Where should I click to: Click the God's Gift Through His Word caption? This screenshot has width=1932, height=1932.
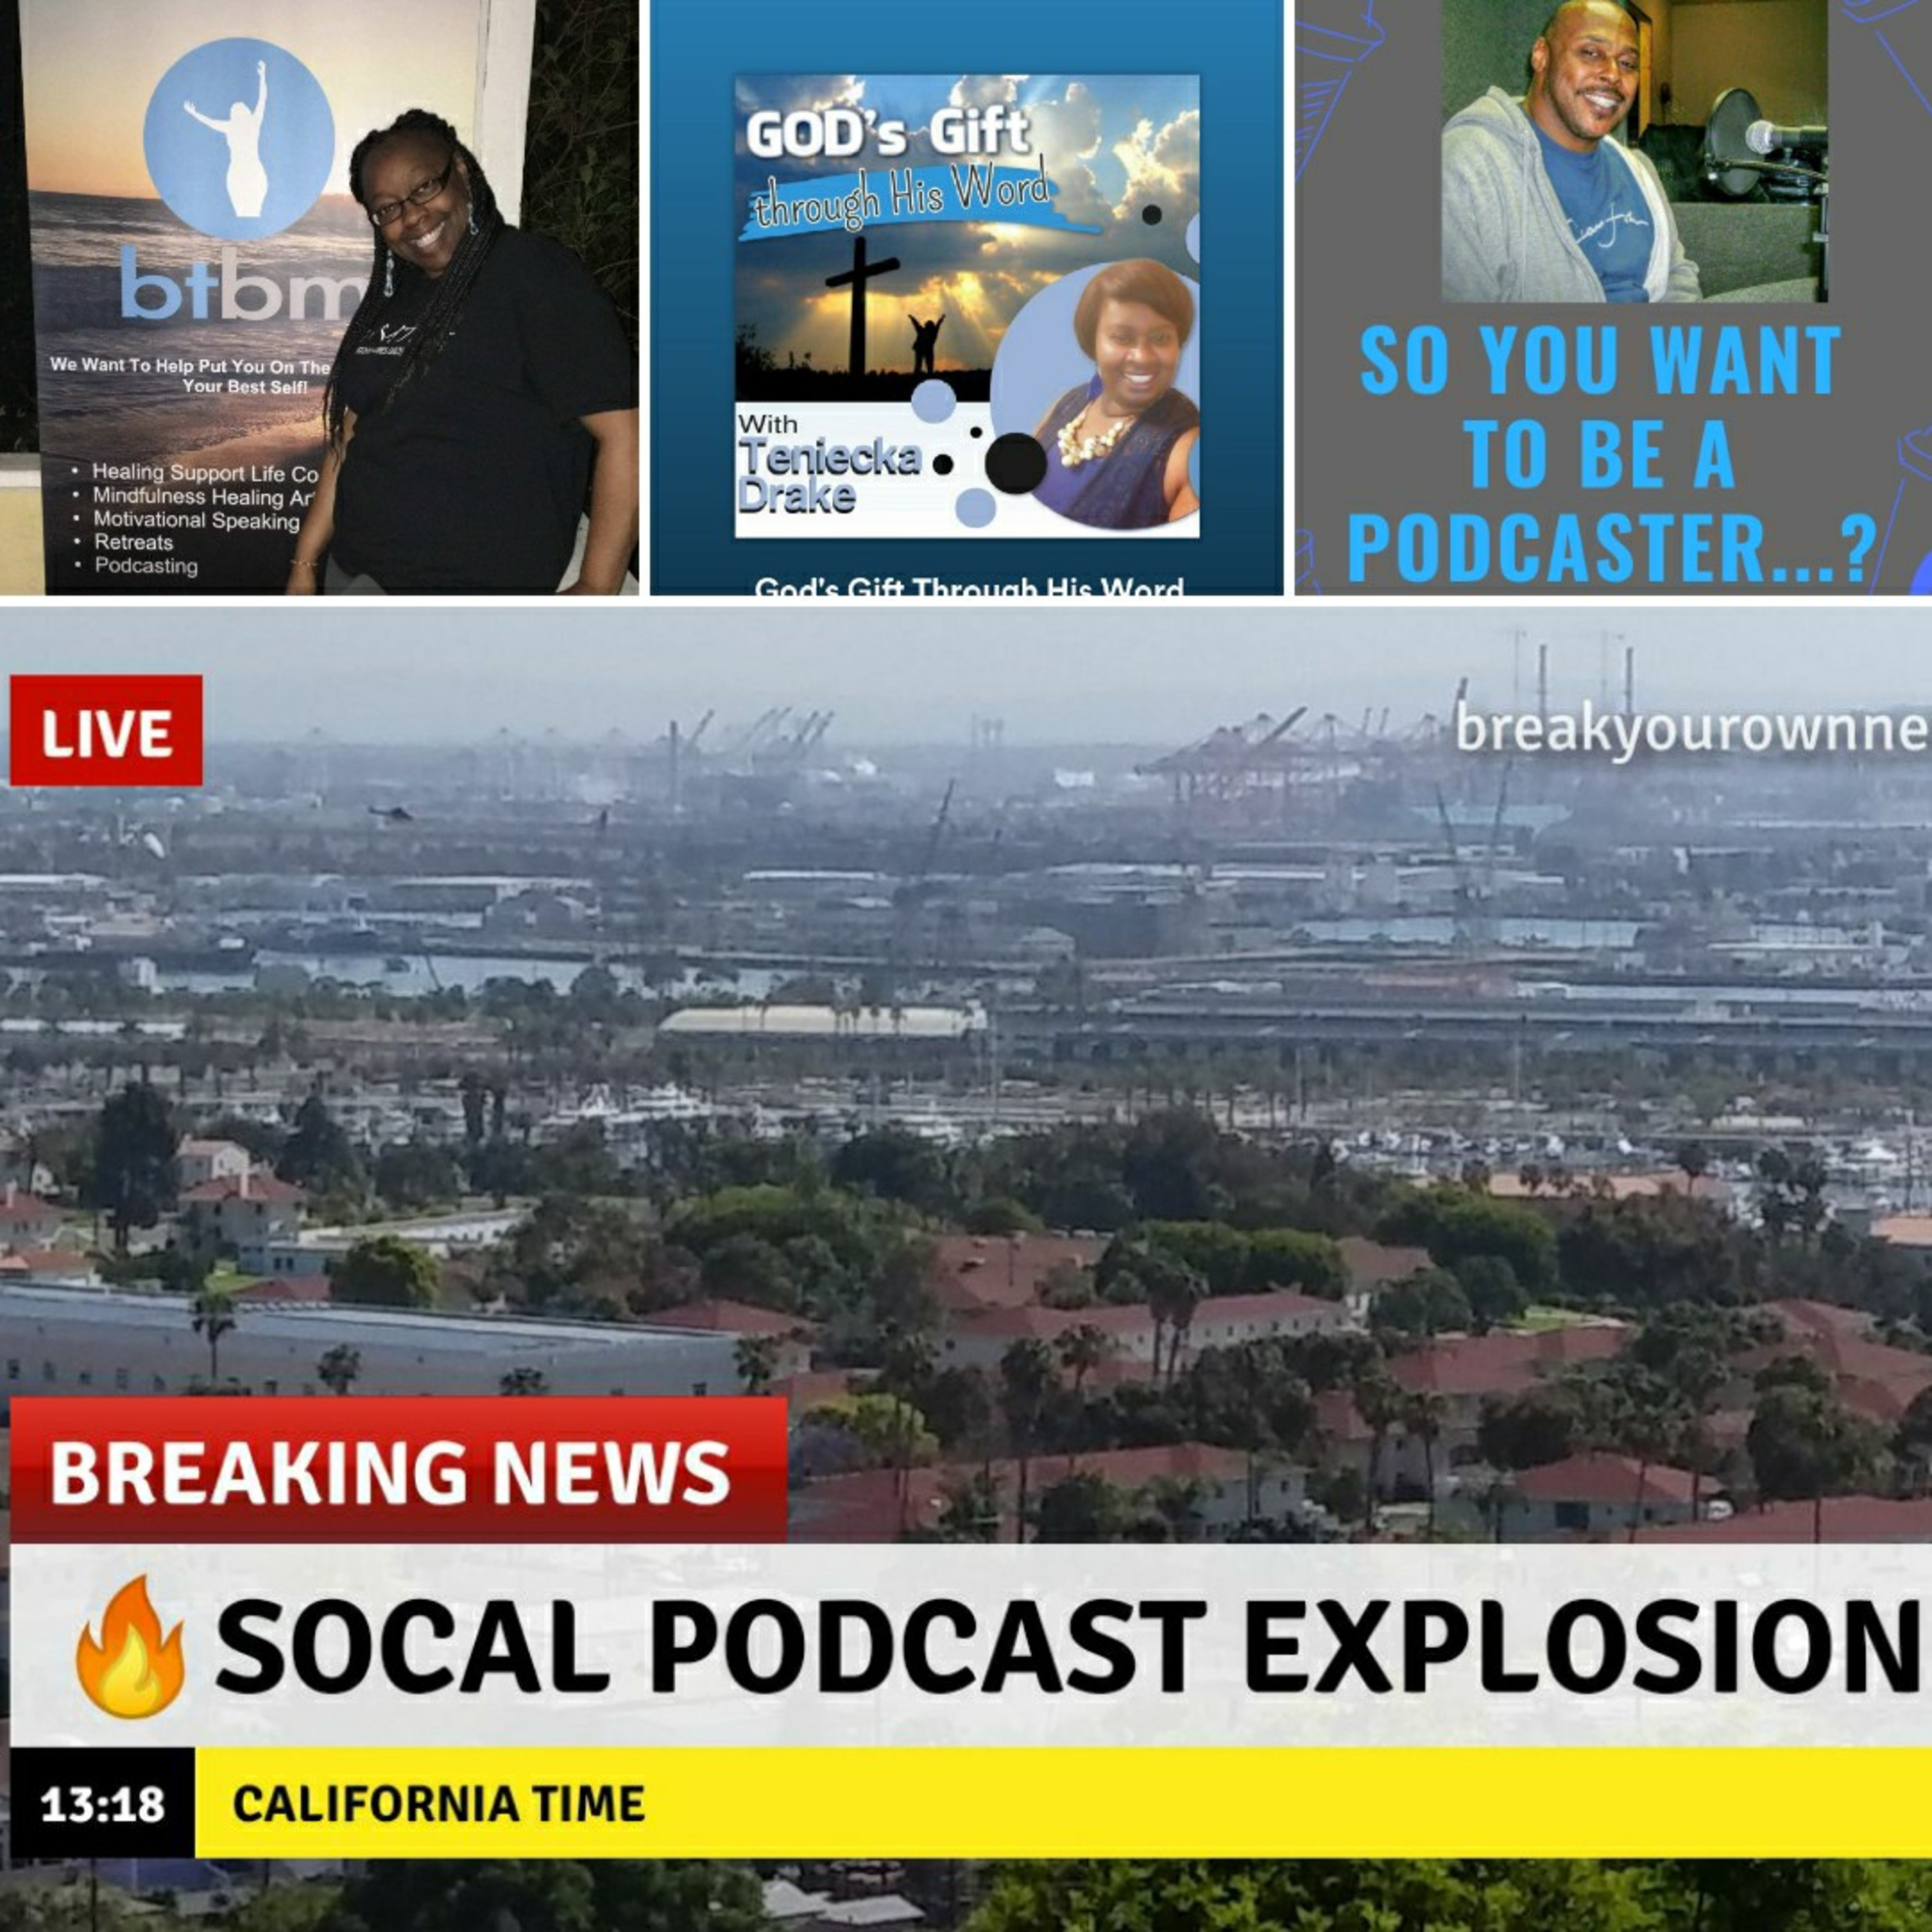coord(968,588)
